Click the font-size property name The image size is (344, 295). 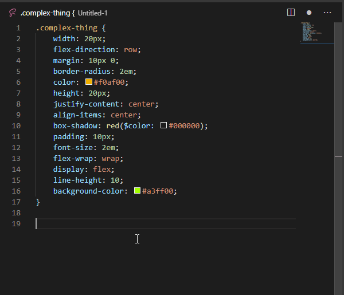pos(73,148)
